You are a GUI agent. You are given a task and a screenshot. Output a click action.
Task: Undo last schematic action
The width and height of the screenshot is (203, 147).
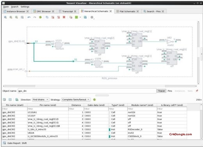point(29,17)
